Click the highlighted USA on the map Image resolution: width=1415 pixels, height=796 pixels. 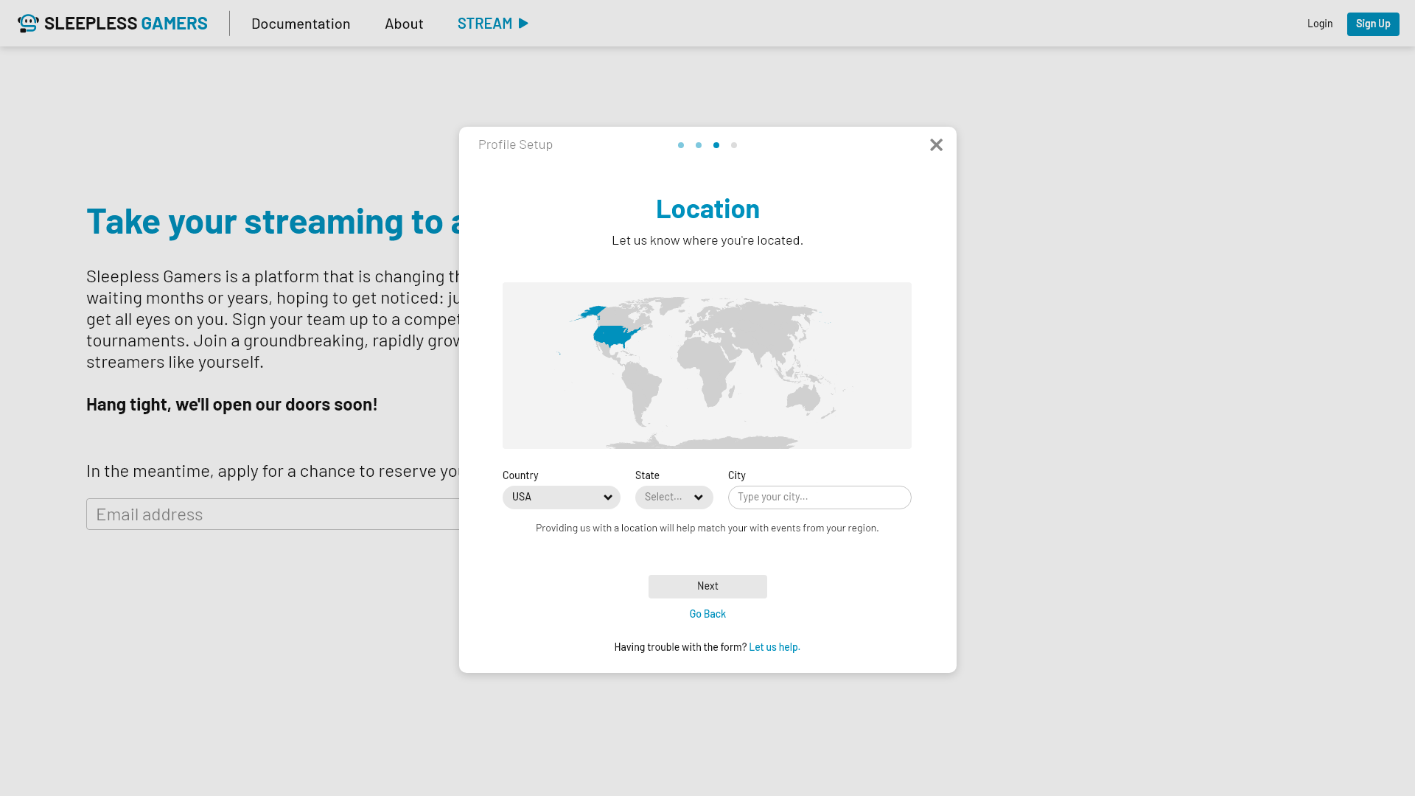(614, 336)
